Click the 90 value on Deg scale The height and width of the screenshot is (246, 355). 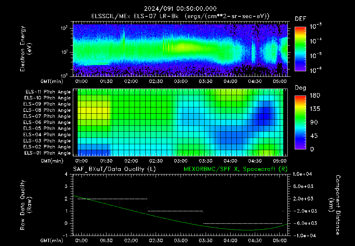click(x=314, y=122)
